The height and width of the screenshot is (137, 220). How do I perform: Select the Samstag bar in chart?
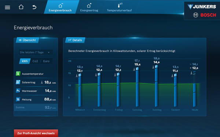(137, 87)
